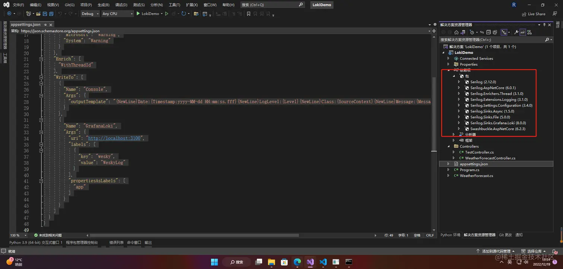Click Start Without Debugging outline arrow
The height and width of the screenshot is (269, 563).
(x=166, y=14)
